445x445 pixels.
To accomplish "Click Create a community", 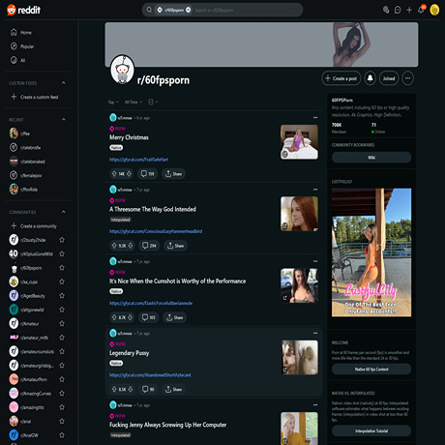I will [38, 226].
